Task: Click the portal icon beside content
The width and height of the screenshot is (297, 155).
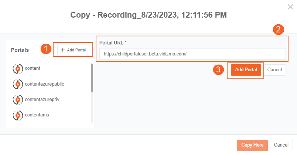Action: (18, 69)
